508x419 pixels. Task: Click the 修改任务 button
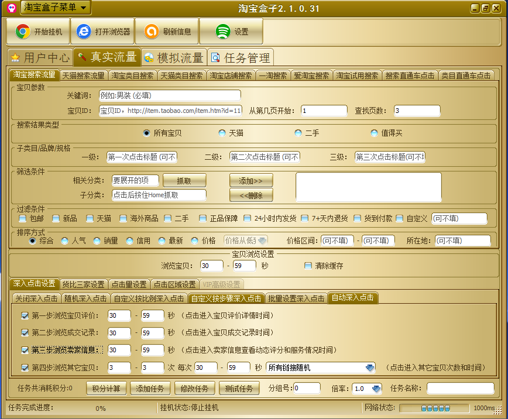tap(194, 389)
